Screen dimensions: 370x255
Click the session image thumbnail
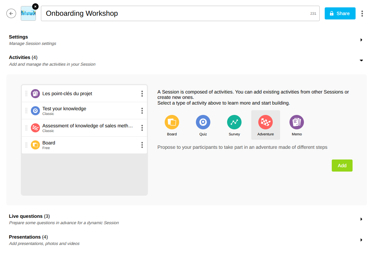[28, 14]
